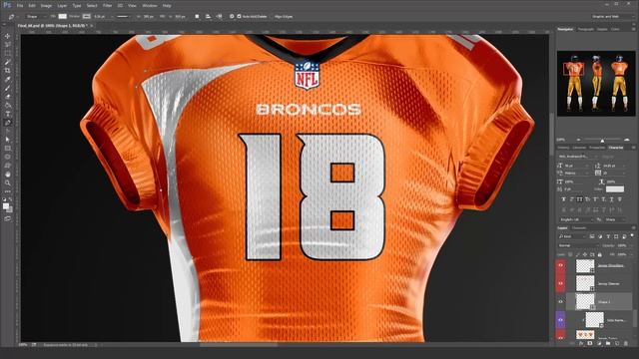Open the gear settings in options bar
Viewport: 639px width, 359px height.
click(x=232, y=17)
